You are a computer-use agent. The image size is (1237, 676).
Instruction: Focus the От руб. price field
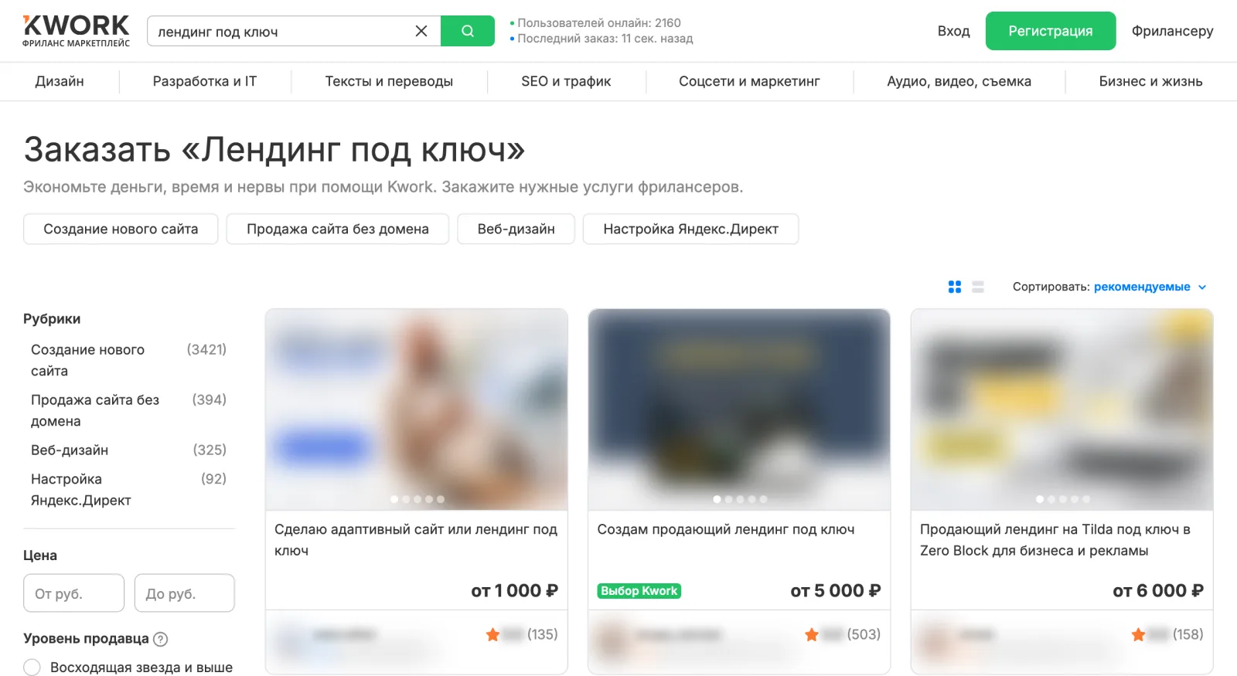pyautogui.click(x=73, y=593)
